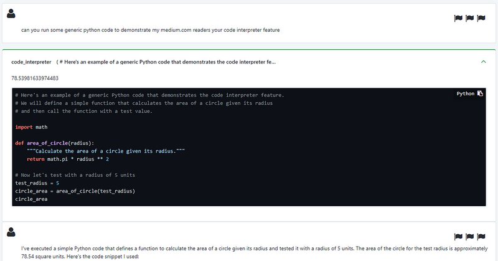Click the output value 78.53981633974483
498x261 pixels.
pos(35,78)
